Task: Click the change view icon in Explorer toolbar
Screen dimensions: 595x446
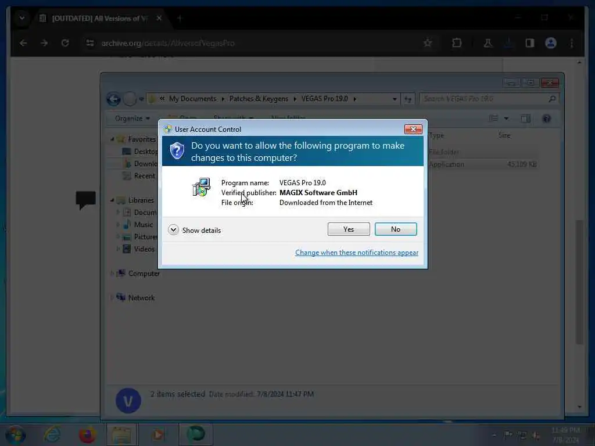Action: (494, 118)
